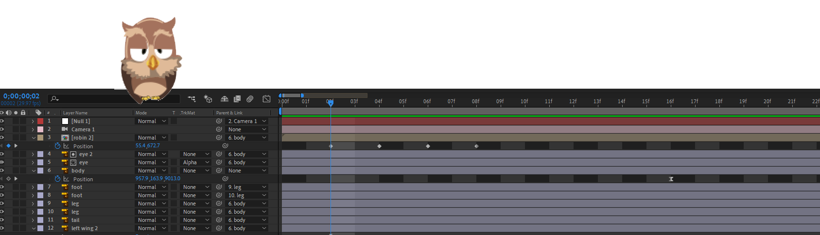Expand the Camera 1 layer properties
820x235 pixels.
pyautogui.click(x=33, y=129)
